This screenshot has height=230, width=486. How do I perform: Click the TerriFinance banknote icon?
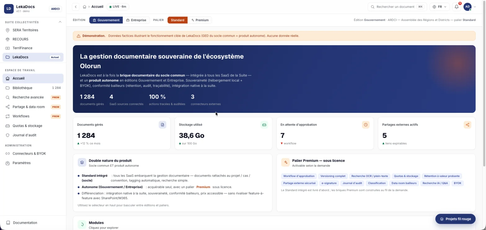click(x=8, y=48)
